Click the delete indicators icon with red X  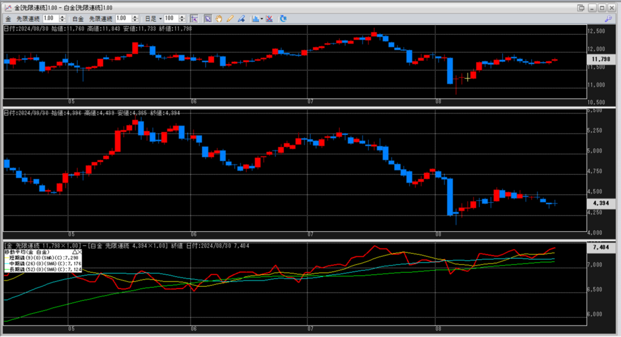pos(269,19)
